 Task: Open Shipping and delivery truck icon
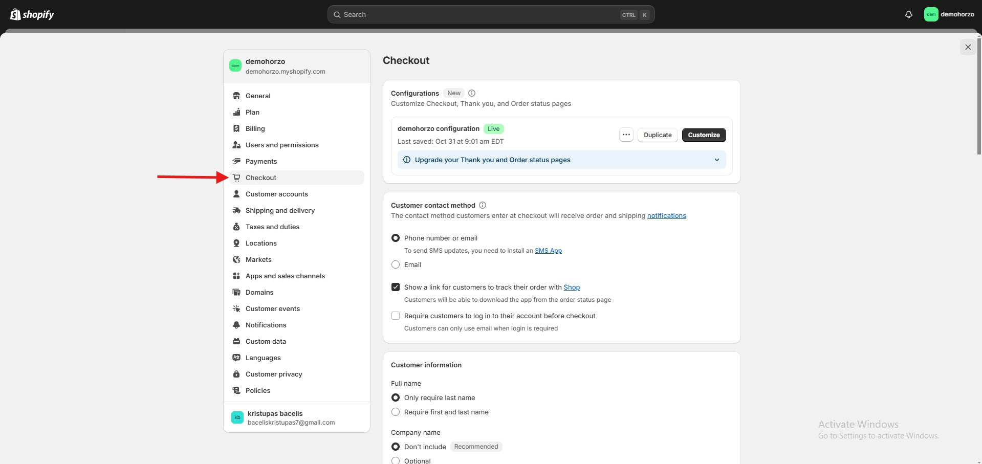(236, 210)
